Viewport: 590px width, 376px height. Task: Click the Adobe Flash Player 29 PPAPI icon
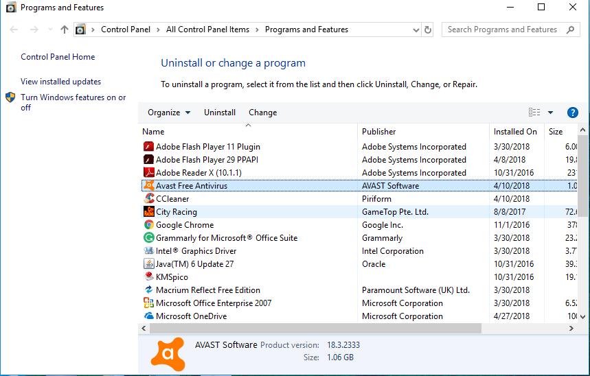pos(148,159)
